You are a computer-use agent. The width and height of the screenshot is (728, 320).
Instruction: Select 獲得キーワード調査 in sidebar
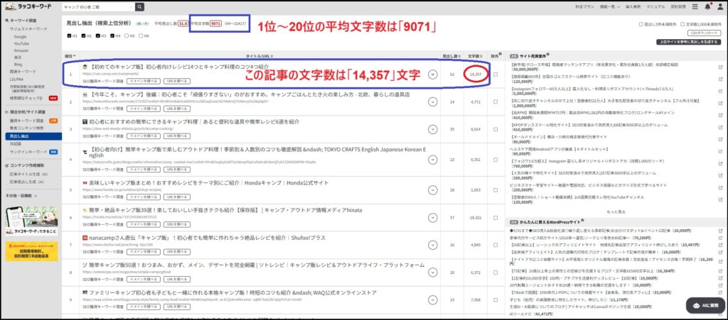[26, 121]
